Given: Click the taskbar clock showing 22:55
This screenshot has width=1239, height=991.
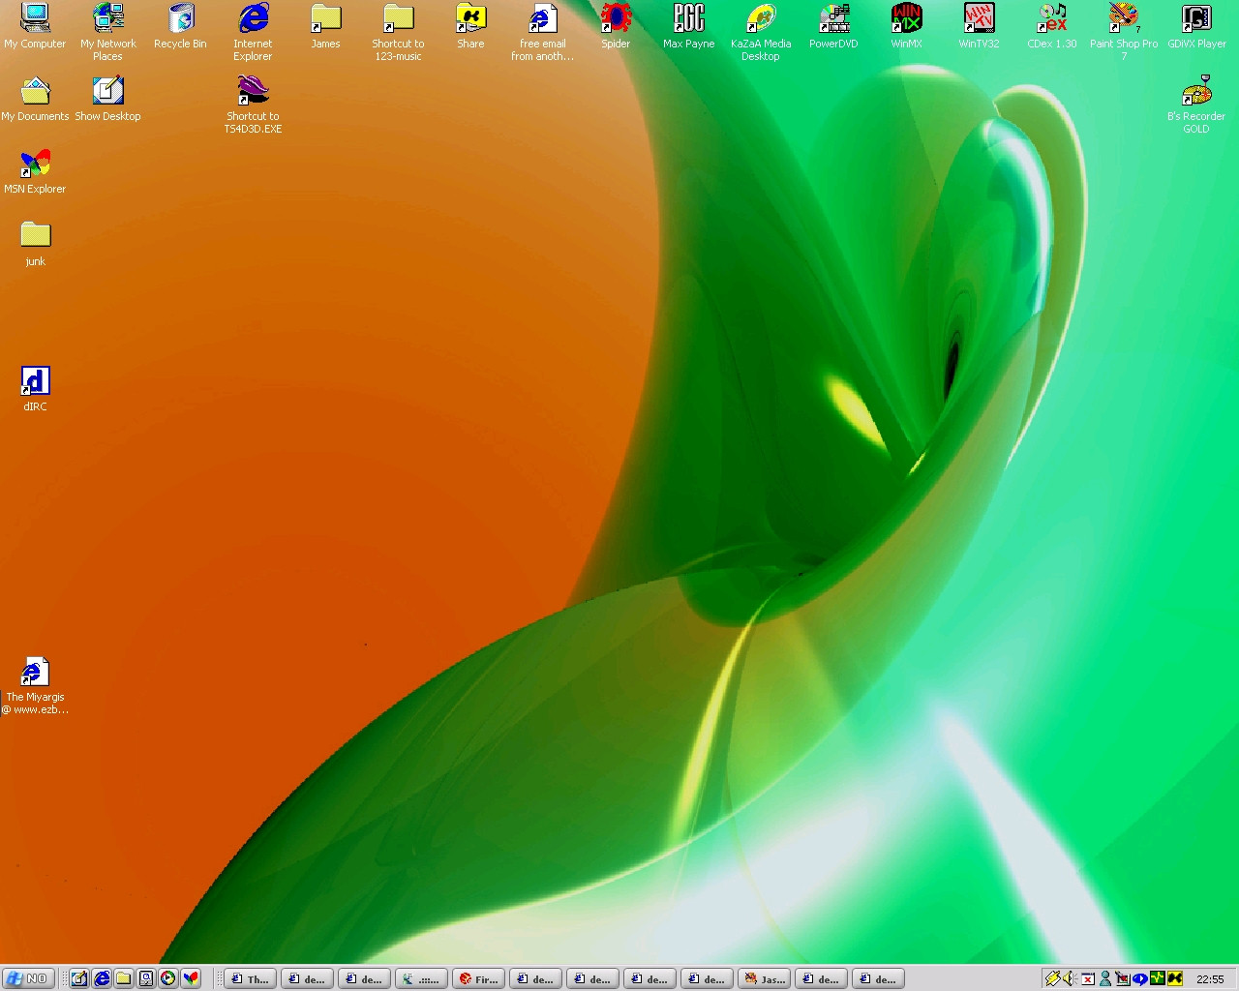Looking at the screenshot, I should (x=1210, y=979).
